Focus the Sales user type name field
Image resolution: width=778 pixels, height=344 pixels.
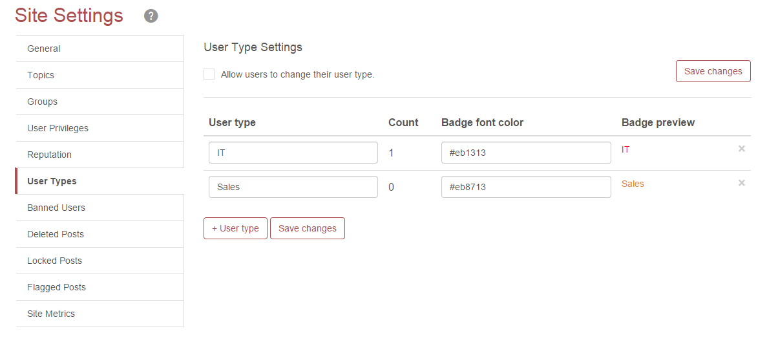[x=293, y=187]
